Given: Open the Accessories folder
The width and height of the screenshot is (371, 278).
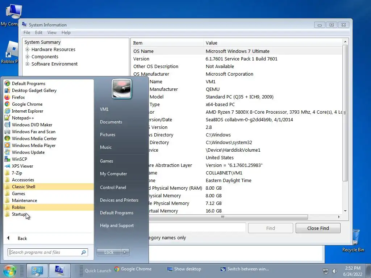Looking at the screenshot, I should (49, 180).
